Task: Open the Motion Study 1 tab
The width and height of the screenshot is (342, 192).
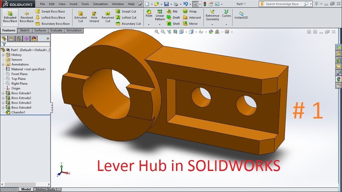Action: tap(47, 189)
